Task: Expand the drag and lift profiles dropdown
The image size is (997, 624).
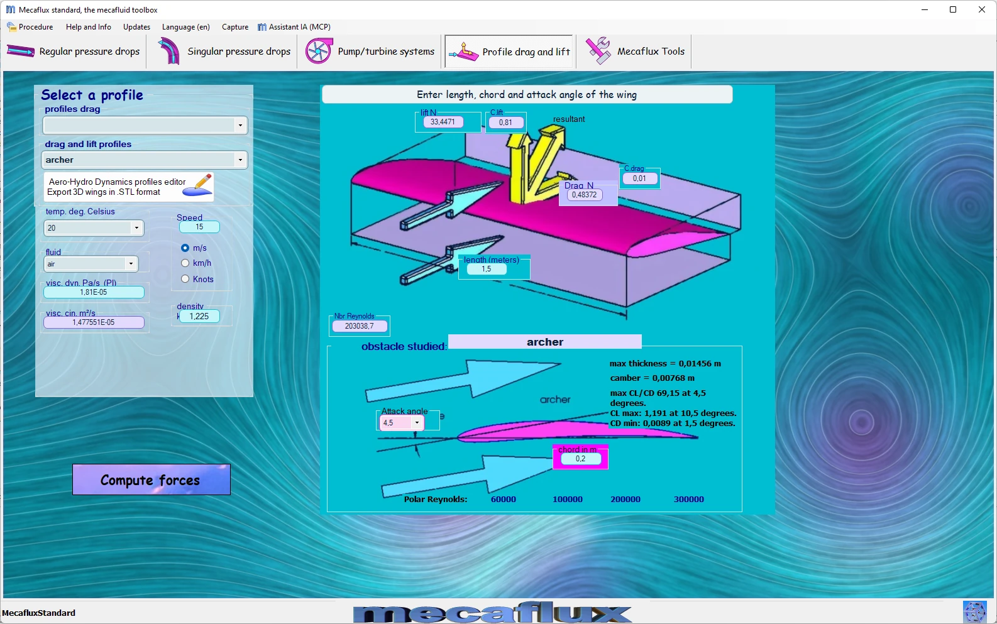Action: tap(240, 160)
